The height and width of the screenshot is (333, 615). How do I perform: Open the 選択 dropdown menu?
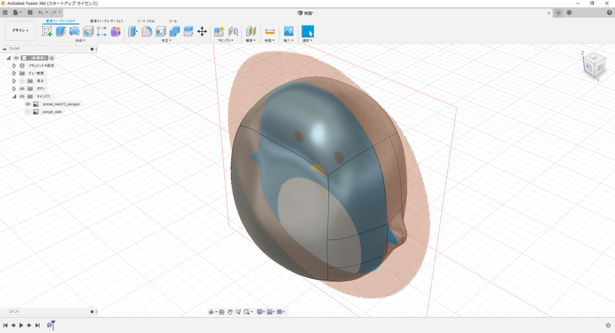[307, 40]
